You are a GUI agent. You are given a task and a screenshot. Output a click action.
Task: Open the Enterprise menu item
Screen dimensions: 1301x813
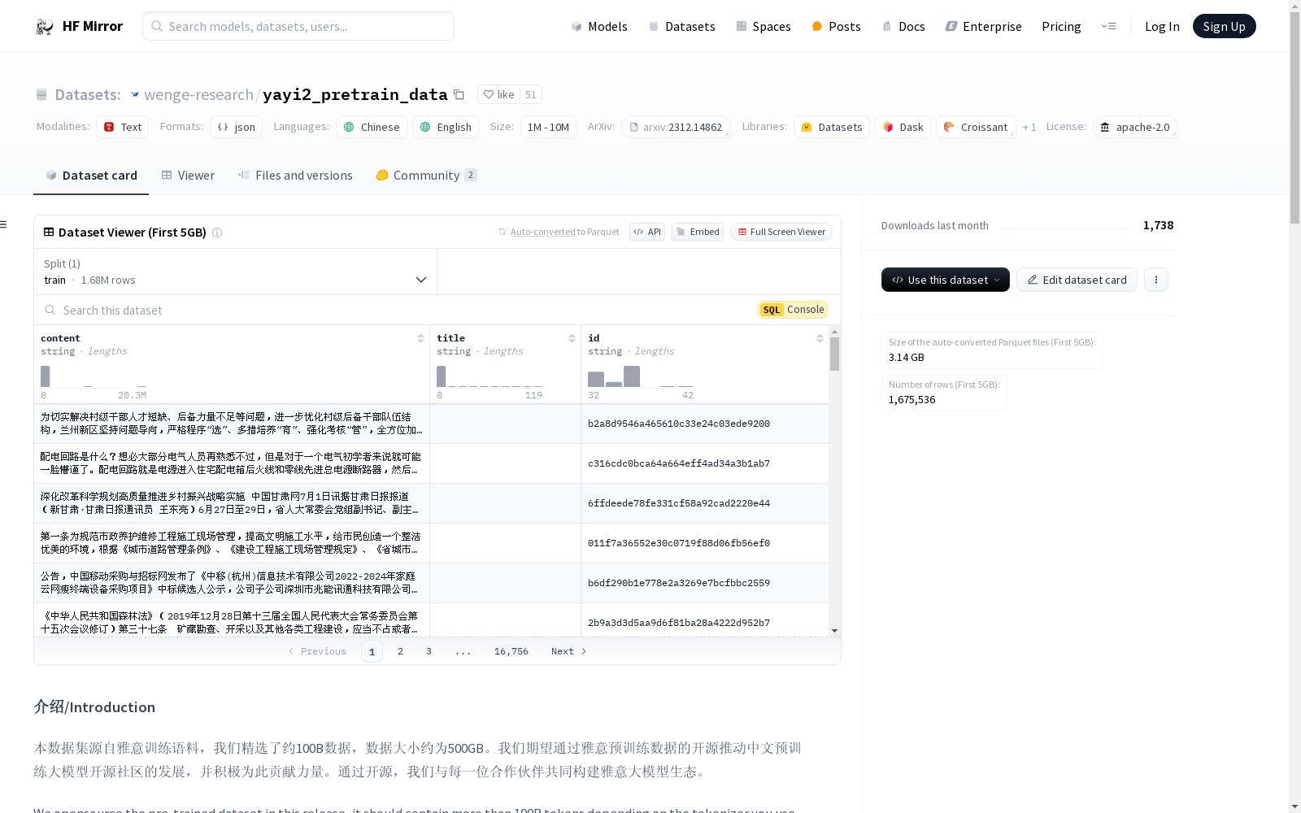(983, 26)
